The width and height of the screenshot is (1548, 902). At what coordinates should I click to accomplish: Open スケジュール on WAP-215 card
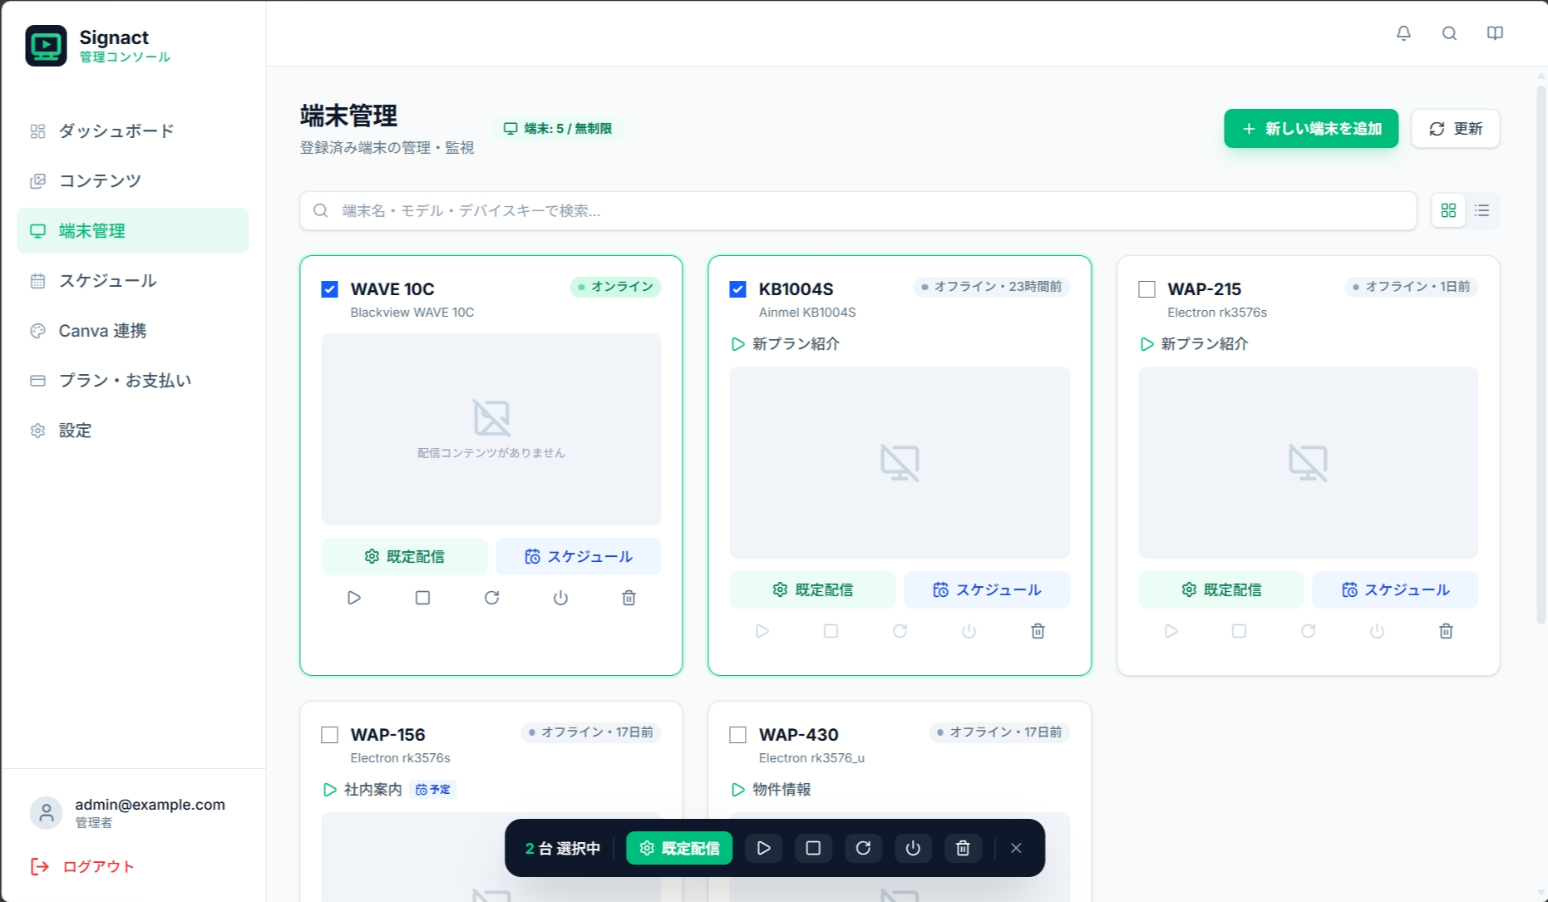1395,589
